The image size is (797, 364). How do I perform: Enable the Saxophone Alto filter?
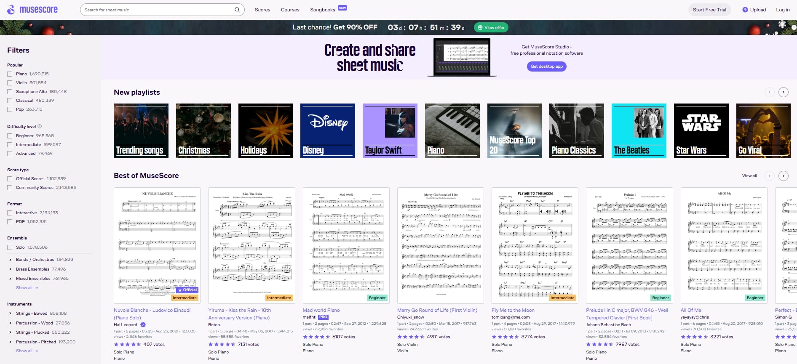(10, 92)
